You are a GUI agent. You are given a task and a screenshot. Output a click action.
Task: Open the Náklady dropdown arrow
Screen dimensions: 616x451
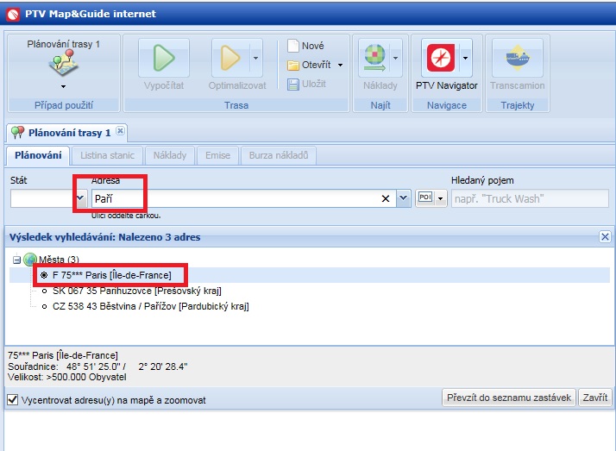[x=396, y=58]
